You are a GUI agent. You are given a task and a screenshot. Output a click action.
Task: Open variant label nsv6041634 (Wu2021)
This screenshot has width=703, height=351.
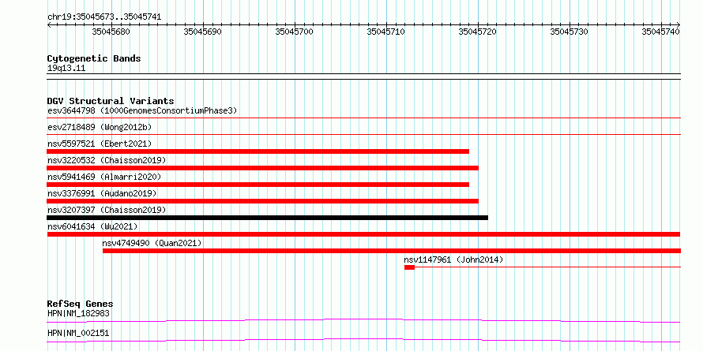coord(92,226)
